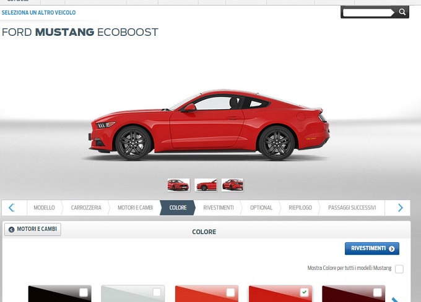Choose the black color swatch

(x=59, y=294)
